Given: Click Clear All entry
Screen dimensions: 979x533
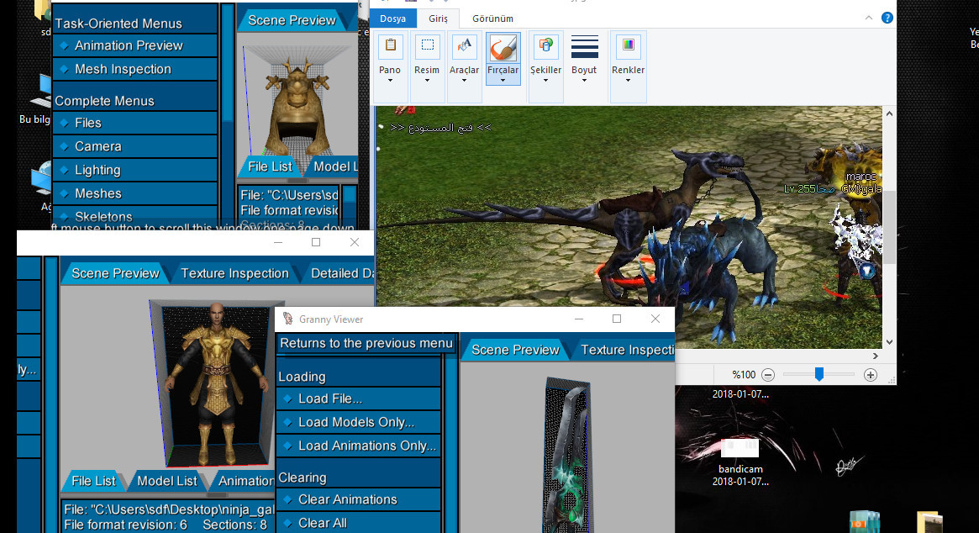Looking at the screenshot, I should click(359, 523).
